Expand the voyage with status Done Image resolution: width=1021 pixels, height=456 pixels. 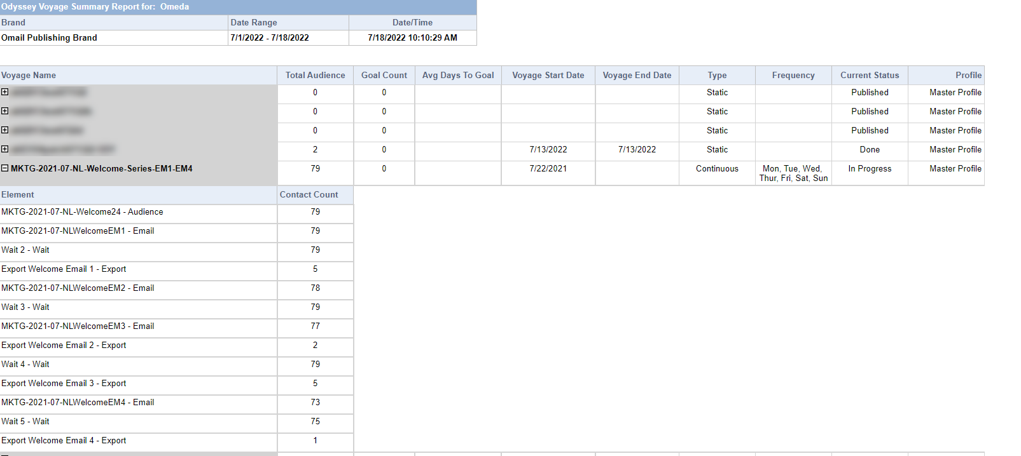coord(5,149)
